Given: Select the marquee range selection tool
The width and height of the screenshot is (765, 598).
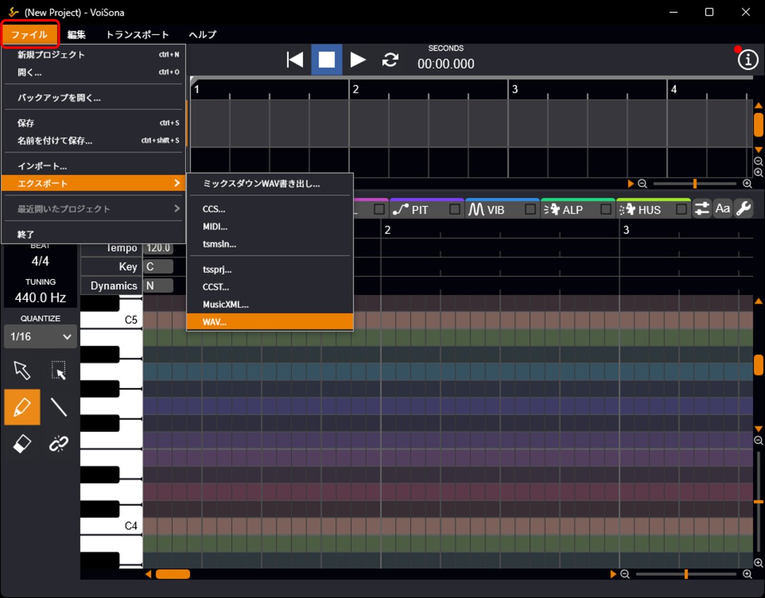Looking at the screenshot, I should [59, 370].
